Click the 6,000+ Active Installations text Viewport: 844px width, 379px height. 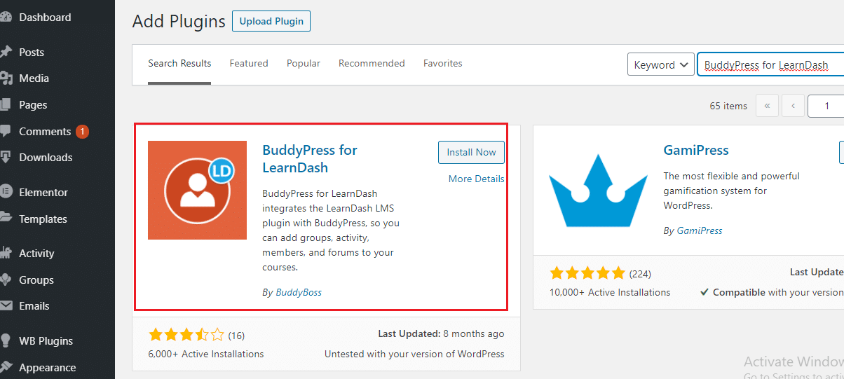click(206, 354)
